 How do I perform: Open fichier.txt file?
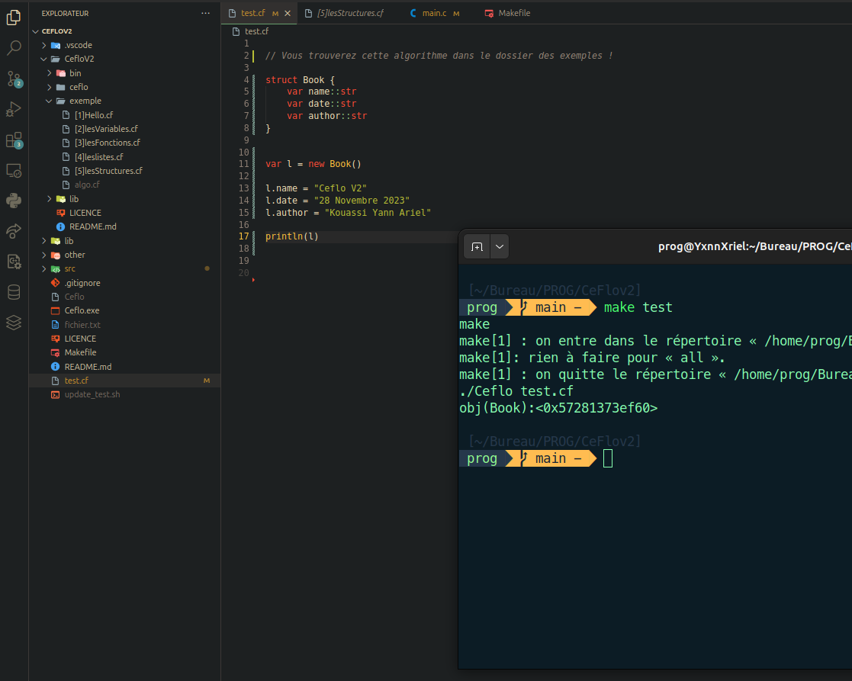point(82,325)
